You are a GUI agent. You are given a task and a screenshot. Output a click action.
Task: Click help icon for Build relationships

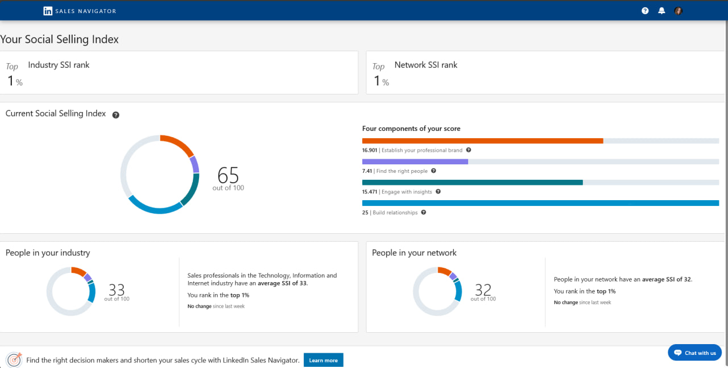(x=424, y=213)
